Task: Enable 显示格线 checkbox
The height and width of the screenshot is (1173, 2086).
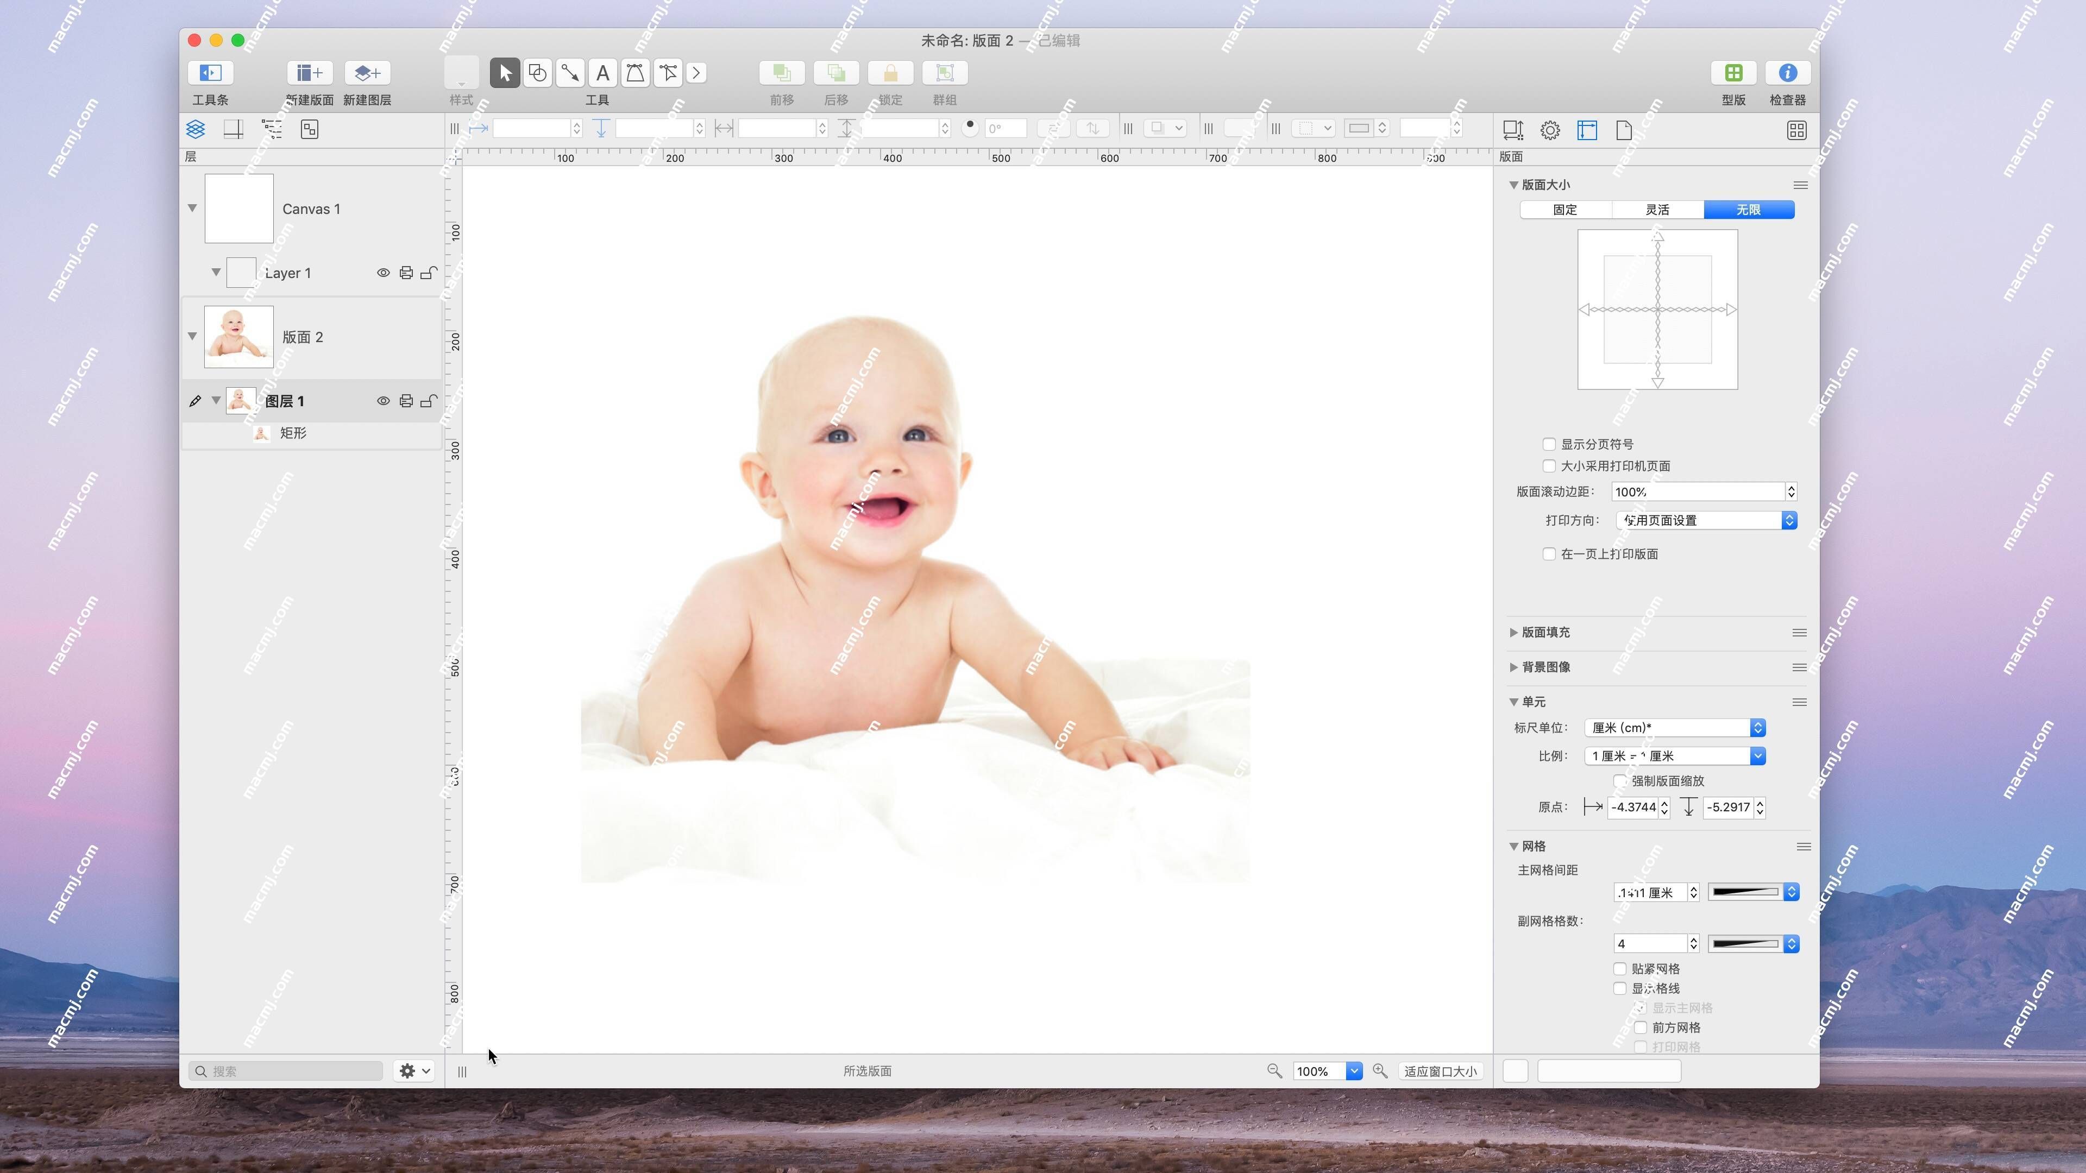Action: (1619, 988)
